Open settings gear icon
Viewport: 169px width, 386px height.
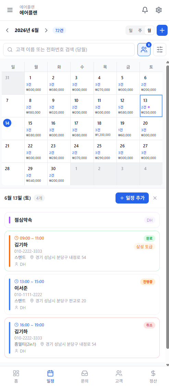(159, 10)
